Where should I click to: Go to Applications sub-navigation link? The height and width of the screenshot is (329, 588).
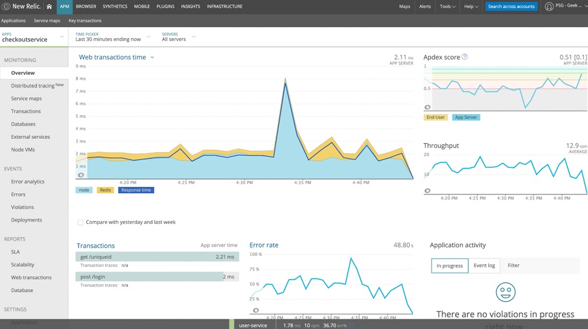(13, 21)
